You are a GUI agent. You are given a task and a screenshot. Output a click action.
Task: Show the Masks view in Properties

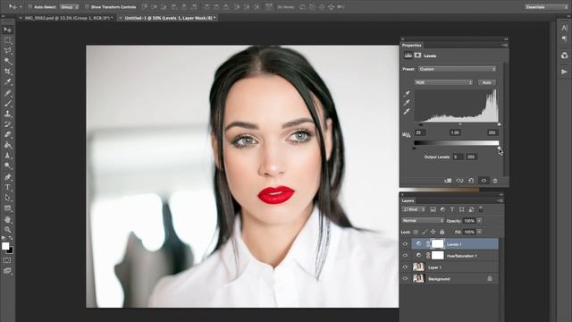point(417,55)
